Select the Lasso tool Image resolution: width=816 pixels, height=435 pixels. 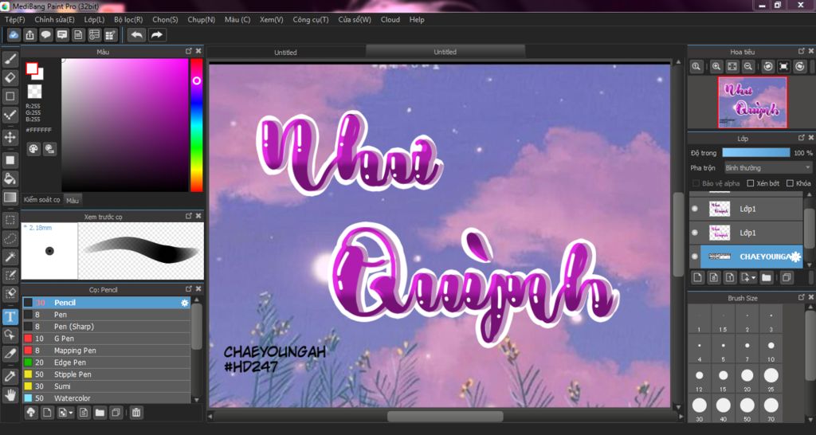pyautogui.click(x=10, y=238)
